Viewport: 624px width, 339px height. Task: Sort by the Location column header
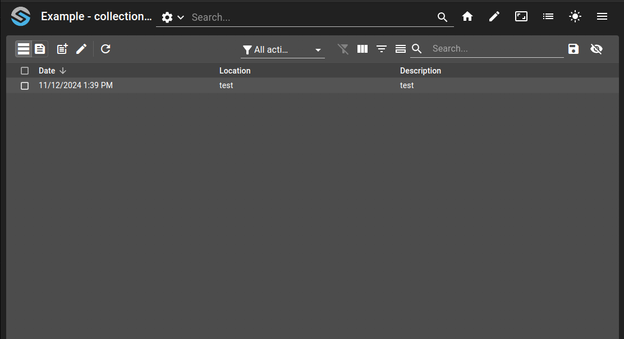tap(235, 71)
